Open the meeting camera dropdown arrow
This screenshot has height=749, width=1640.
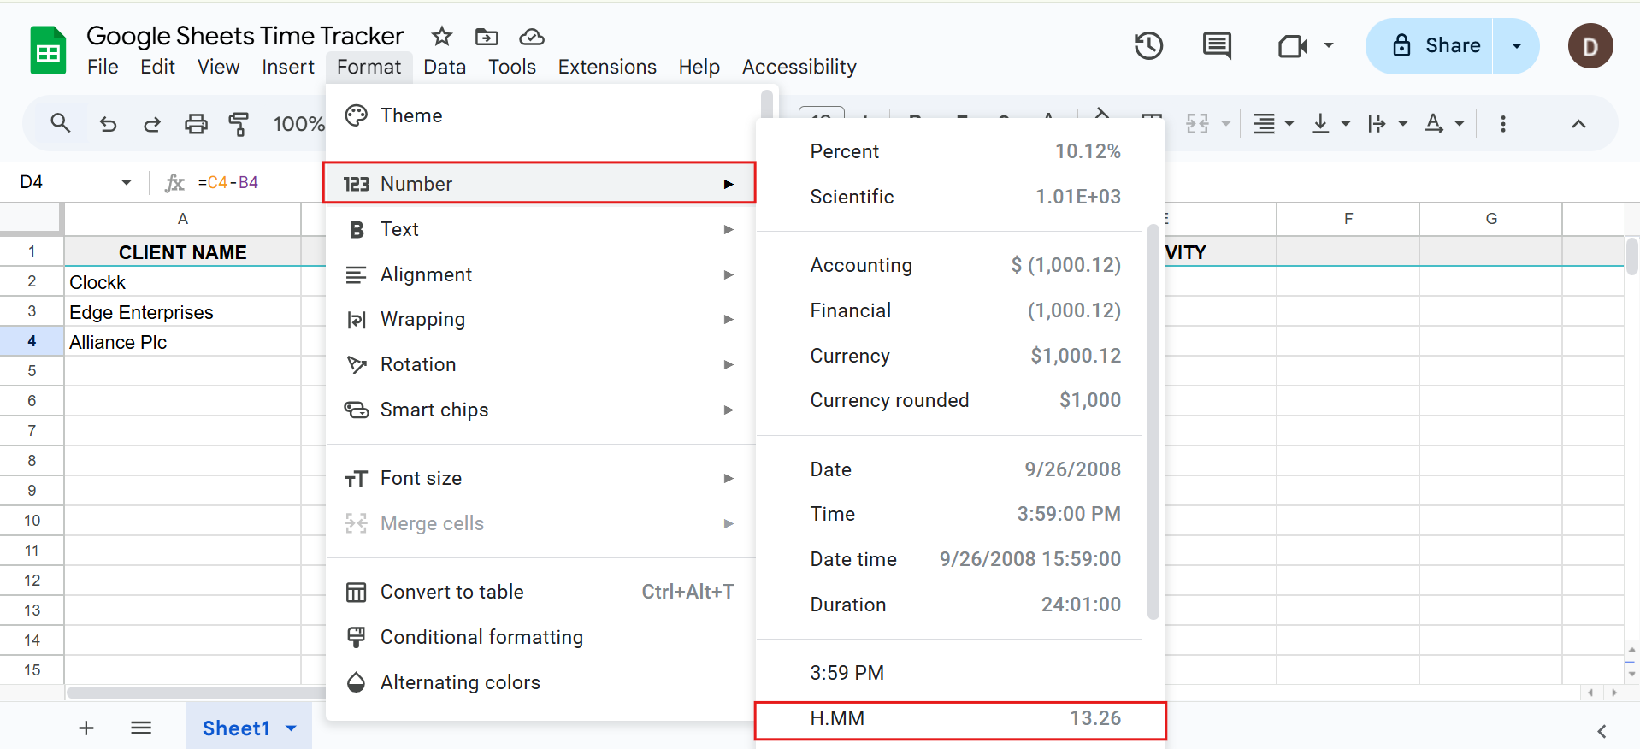(1328, 45)
